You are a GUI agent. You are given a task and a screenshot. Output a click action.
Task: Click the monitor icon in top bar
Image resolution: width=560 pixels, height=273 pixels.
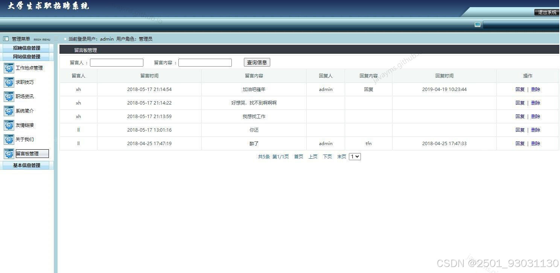point(478,25)
